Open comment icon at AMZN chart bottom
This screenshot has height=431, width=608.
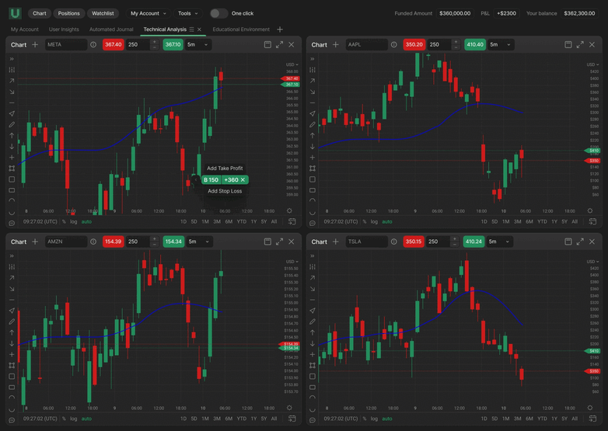12,421
